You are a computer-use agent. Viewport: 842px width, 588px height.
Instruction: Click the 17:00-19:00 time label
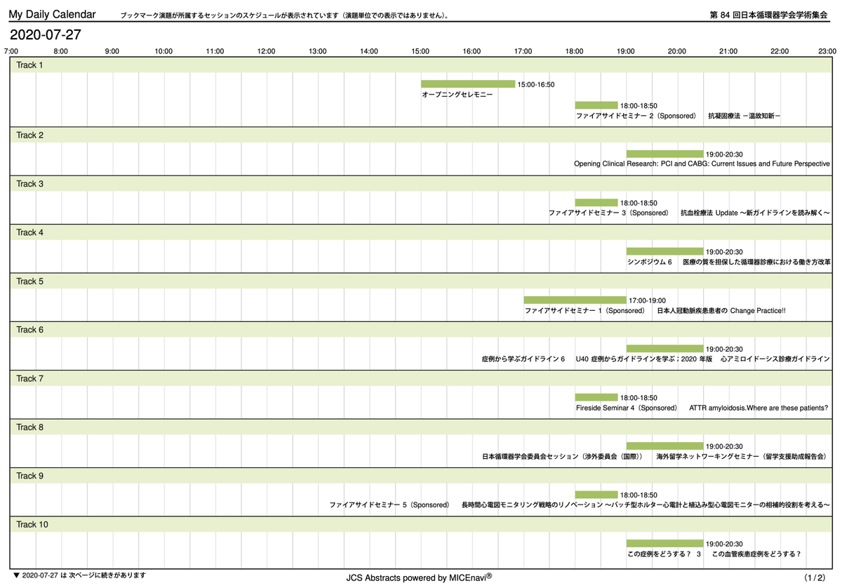click(x=647, y=300)
